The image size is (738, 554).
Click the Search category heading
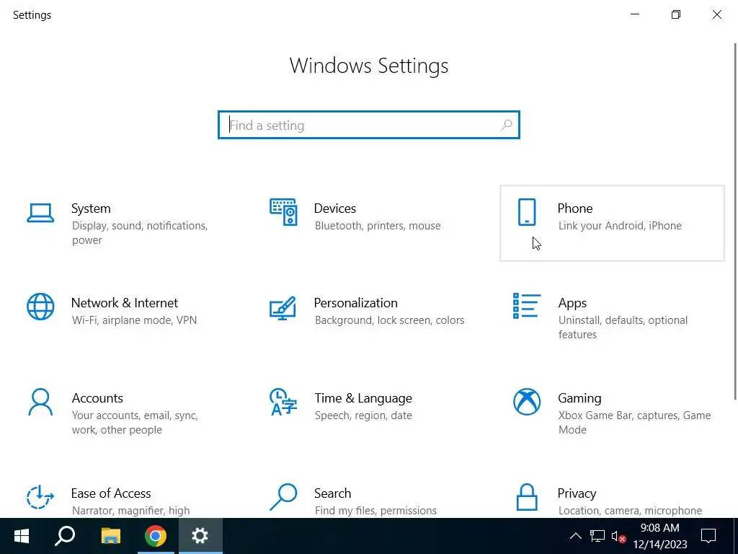332,493
